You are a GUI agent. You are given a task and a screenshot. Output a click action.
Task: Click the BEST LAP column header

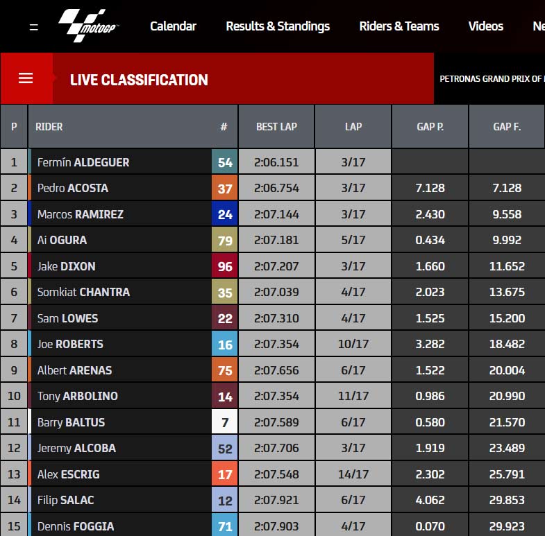(277, 127)
